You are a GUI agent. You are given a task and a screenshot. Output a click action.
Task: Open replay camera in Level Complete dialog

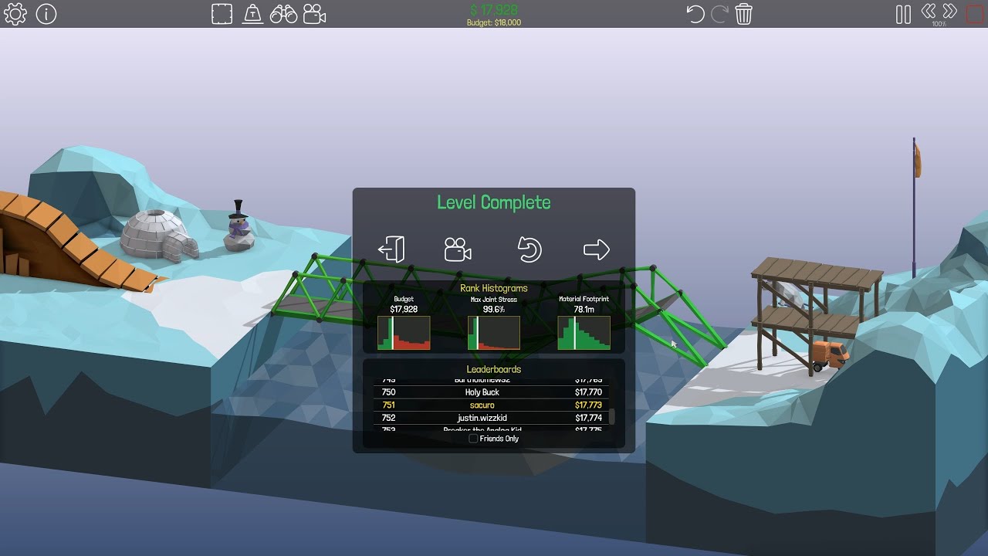(x=458, y=250)
